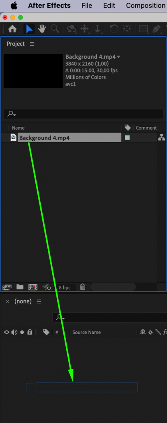167x423 pixels.
Task: Click the Interpret Footage icon
Action: [6, 287]
